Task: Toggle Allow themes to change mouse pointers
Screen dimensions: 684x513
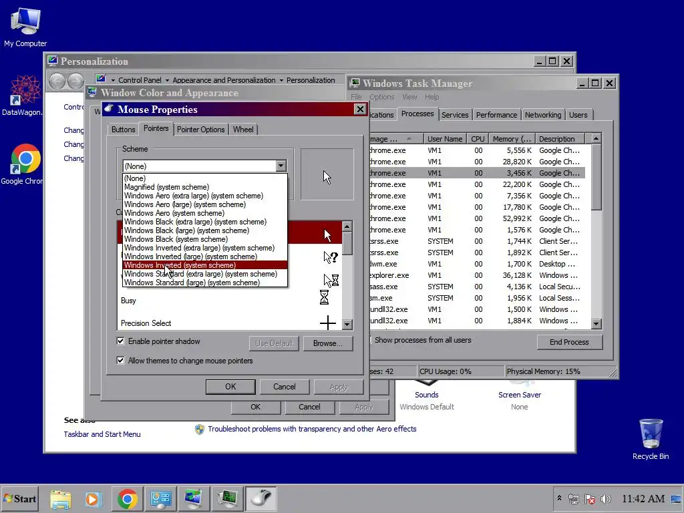Action: point(120,360)
